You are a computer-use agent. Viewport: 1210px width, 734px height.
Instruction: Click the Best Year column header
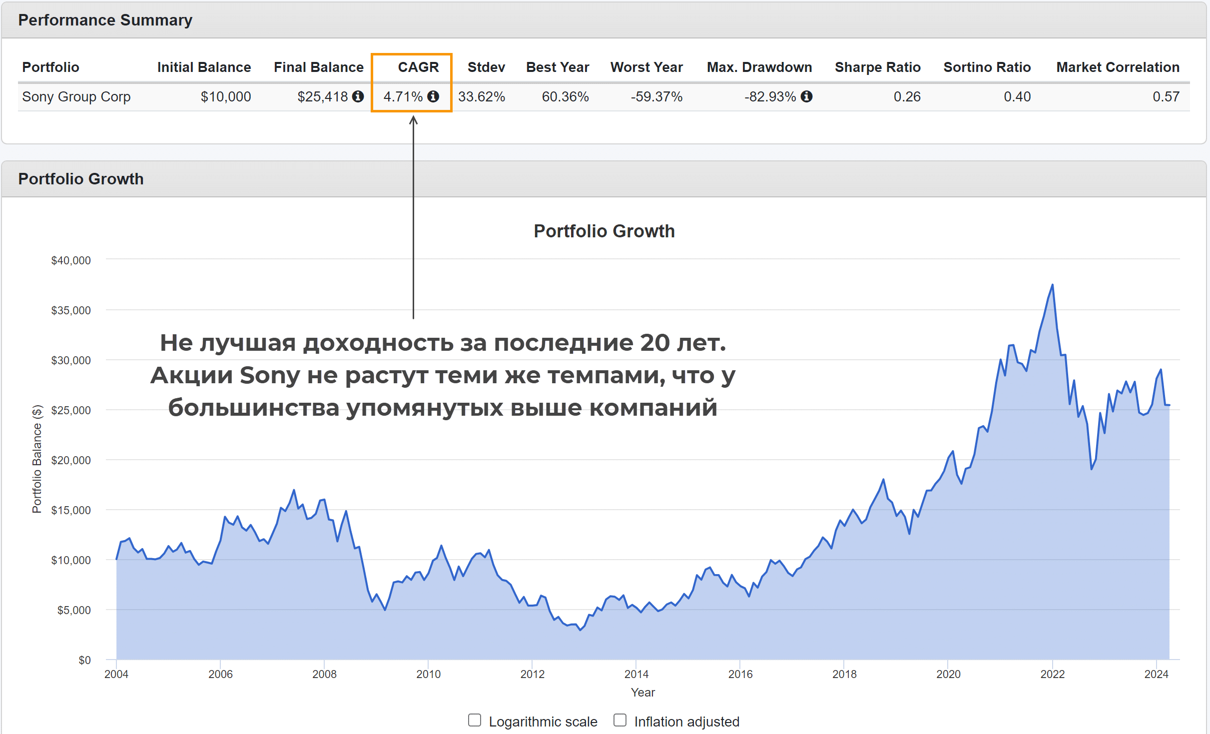click(x=558, y=67)
